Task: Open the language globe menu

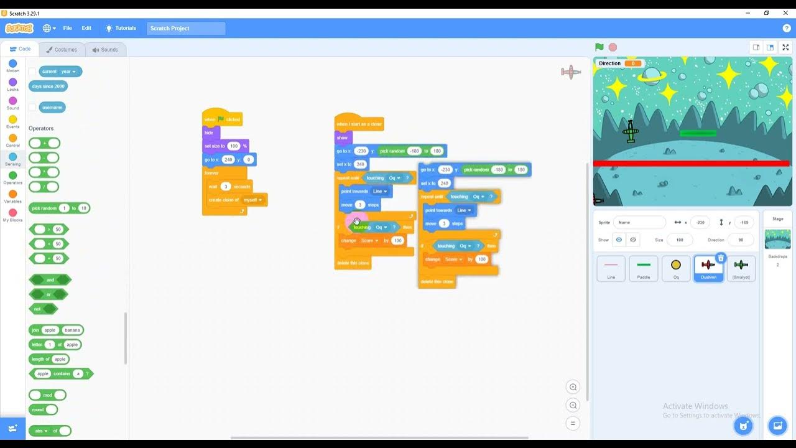Action: click(49, 28)
